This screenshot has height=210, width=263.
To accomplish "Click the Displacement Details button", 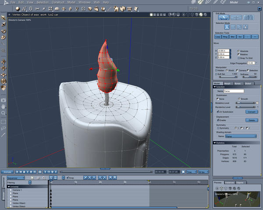I will 252,120.
